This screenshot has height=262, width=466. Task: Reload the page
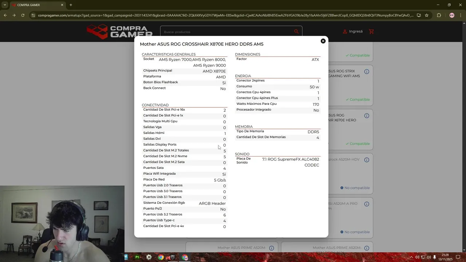tap(23, 15)
